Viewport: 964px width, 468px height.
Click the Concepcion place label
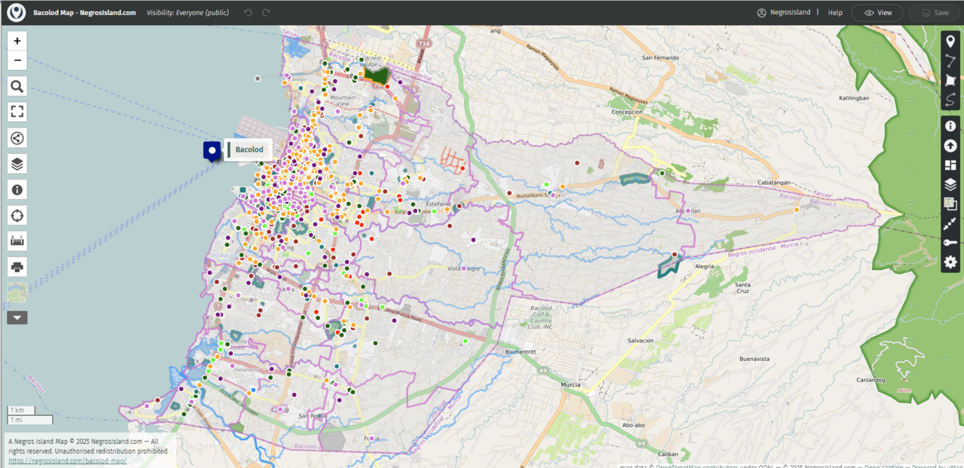(627, 112)
